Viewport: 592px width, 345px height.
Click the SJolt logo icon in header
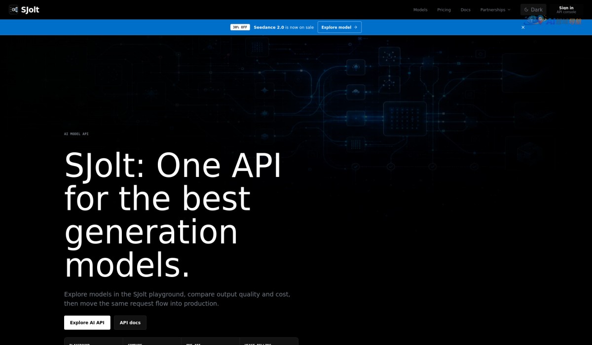pyautogui.click(x=13, y=9)
